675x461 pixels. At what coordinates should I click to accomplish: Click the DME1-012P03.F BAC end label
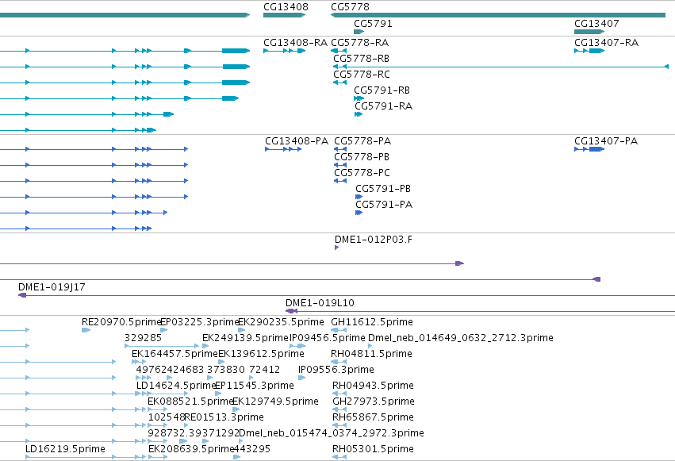pyautogui.click(x=374, y=240)
